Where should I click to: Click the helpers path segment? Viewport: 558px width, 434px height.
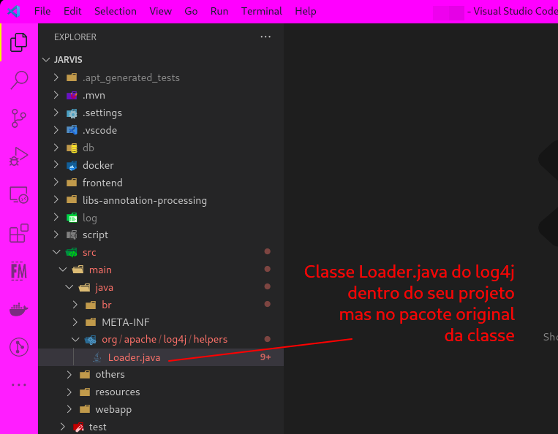click(x=211, y=340)
